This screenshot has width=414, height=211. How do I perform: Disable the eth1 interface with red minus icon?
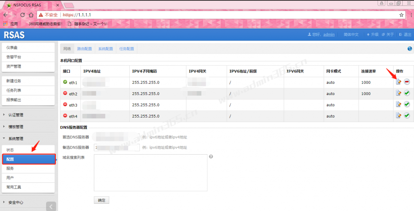(x=407, y=82)
